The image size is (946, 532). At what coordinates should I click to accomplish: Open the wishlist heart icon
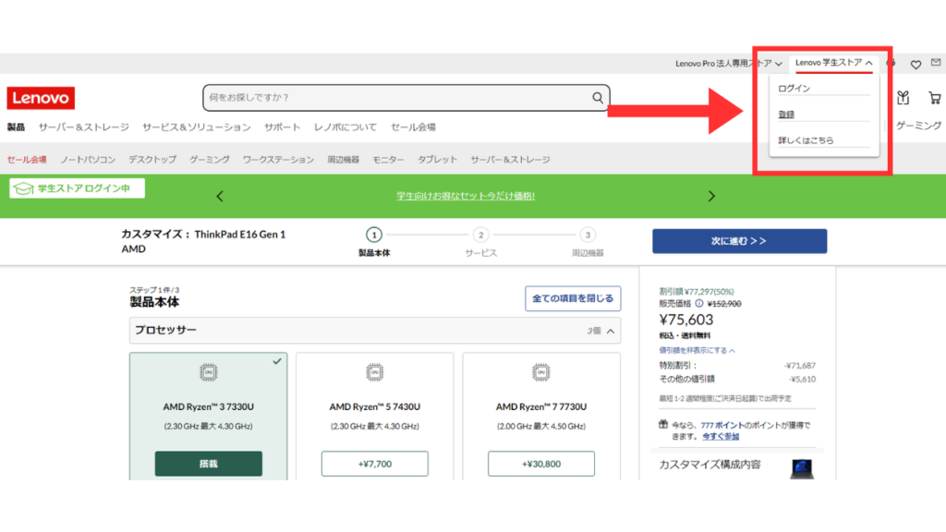pos(916,64)
